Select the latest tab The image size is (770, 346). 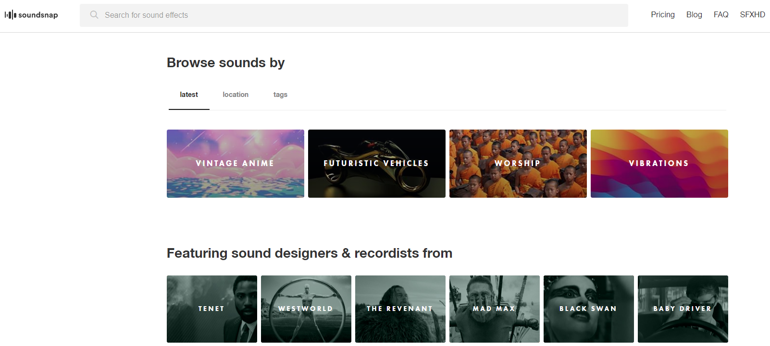tap(189, 95)
